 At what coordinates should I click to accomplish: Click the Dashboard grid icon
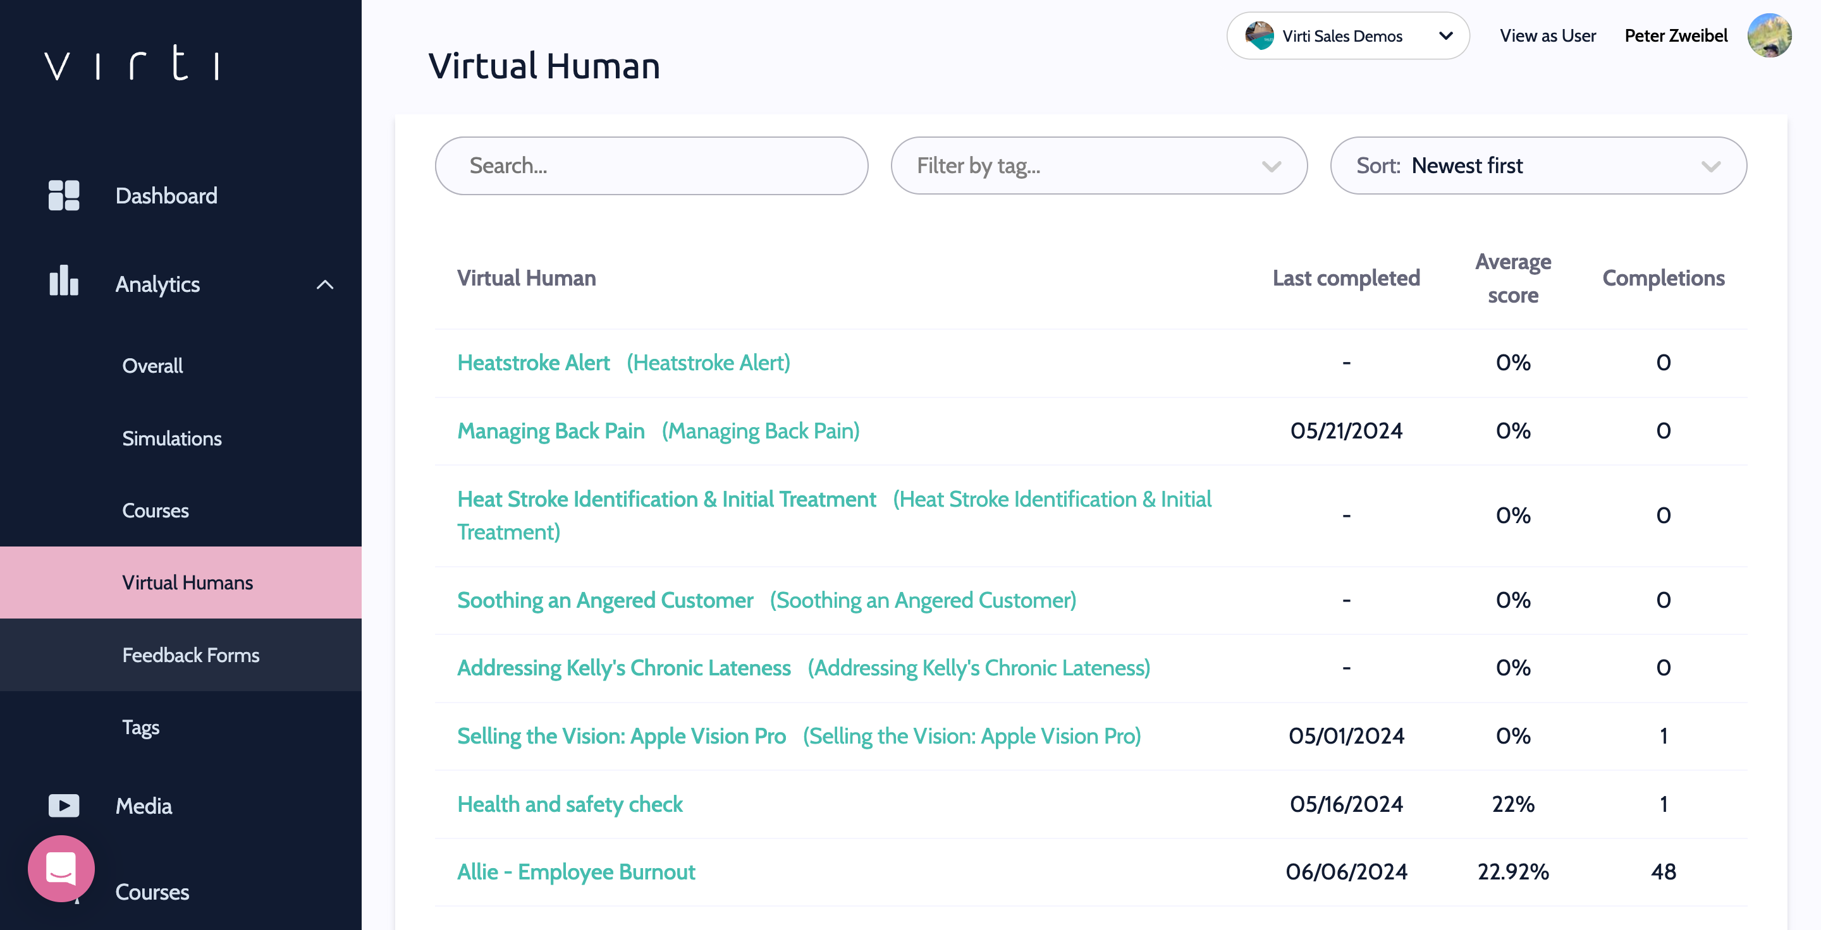64,196
